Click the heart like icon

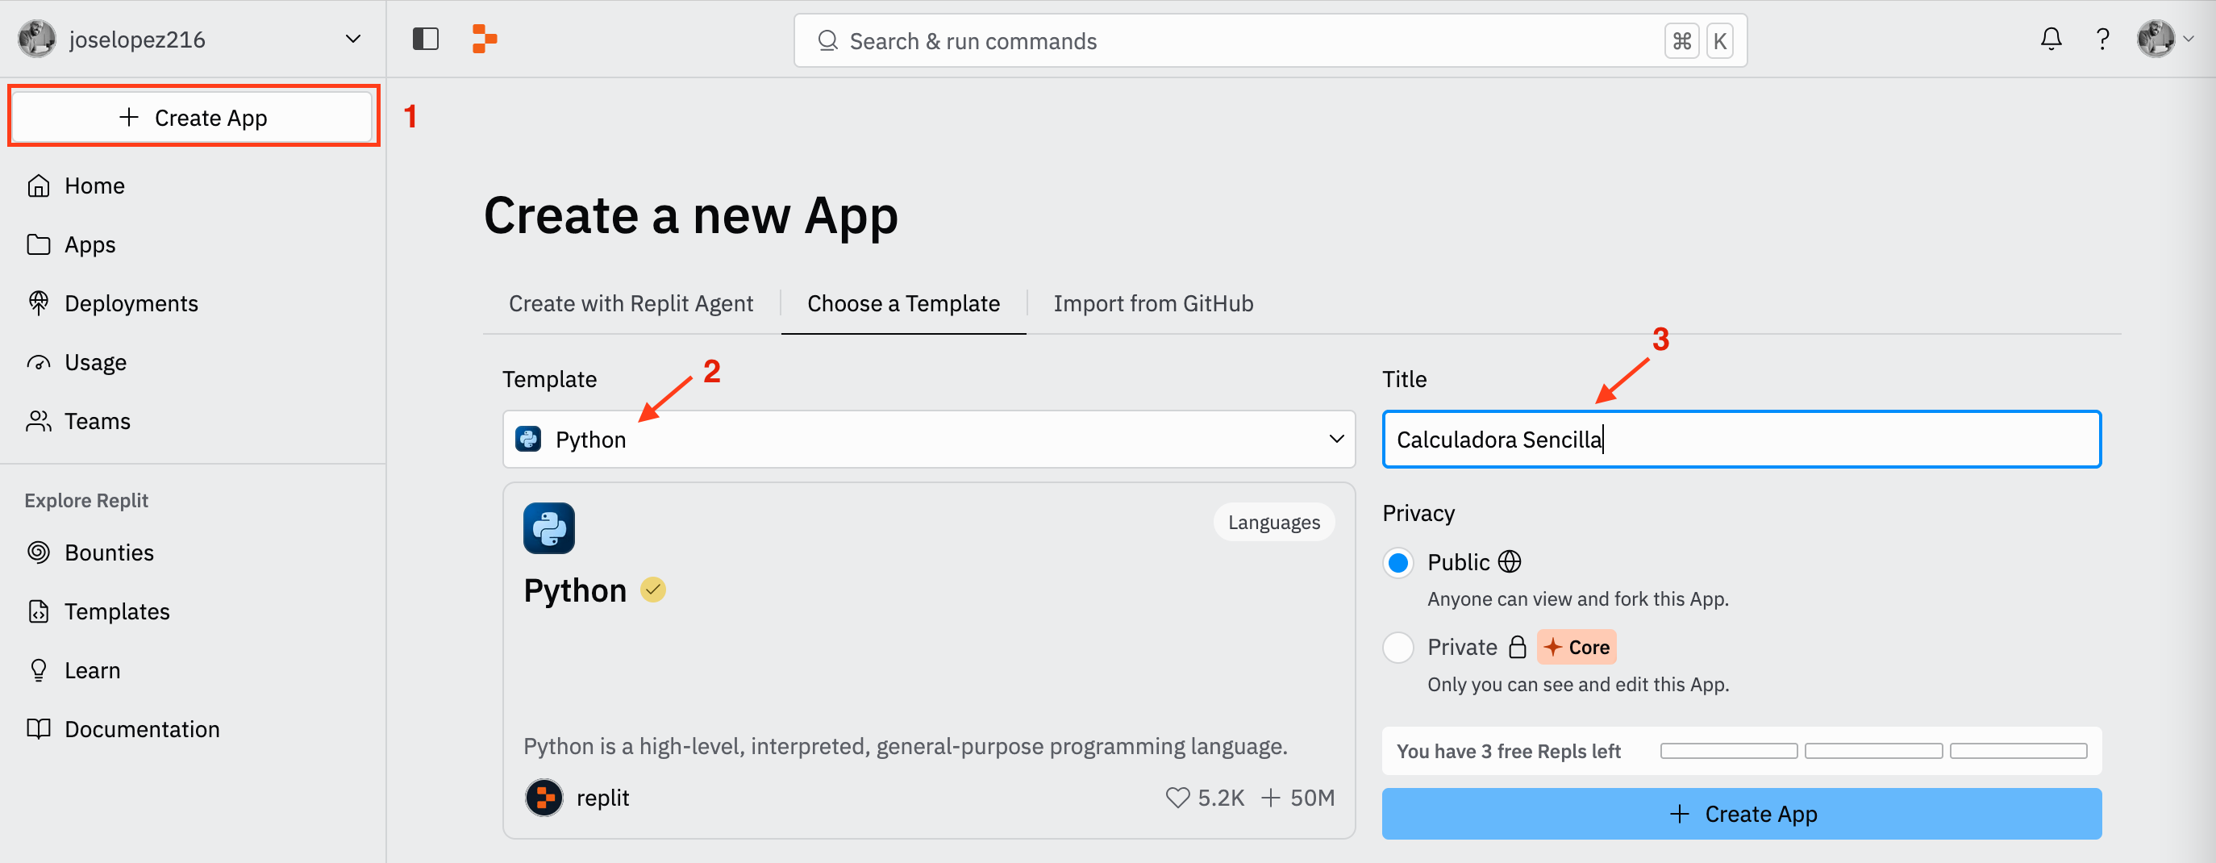click(x=1177, y=798)
